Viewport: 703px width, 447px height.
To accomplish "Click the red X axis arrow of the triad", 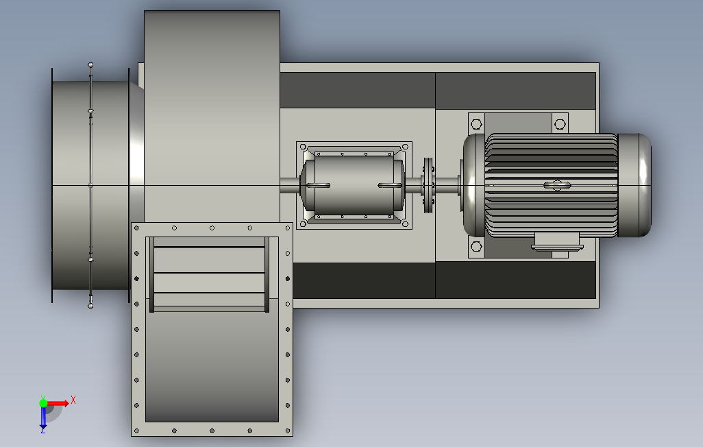I will (x=58, y=403).
